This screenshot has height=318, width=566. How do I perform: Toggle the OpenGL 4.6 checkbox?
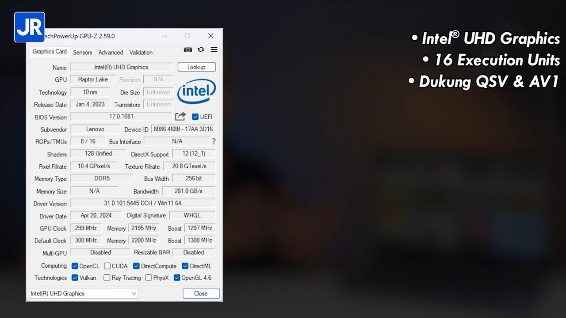(x=177, y=278)
